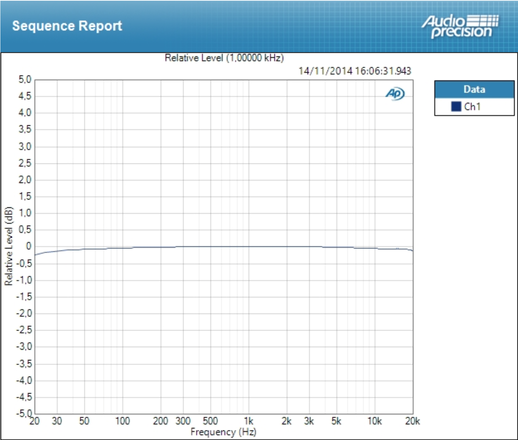Click the 20k label on frequency axis
This screenshot has width=518, height=440.
[x=412, y=421]
